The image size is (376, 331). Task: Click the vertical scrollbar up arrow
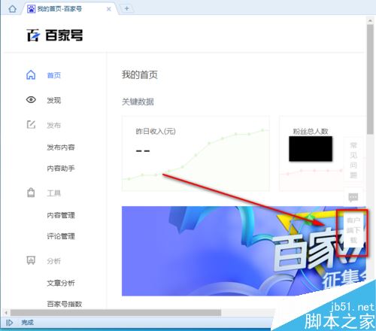370,20
